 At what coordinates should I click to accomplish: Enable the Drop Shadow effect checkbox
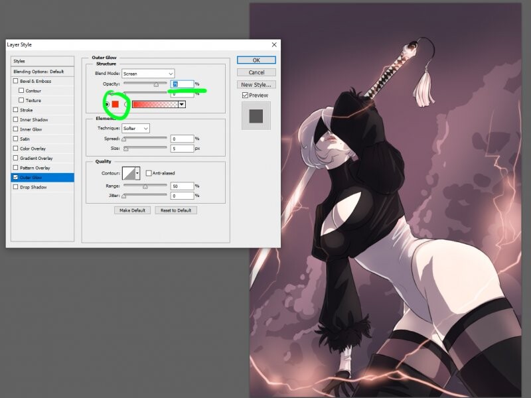point(16,187)
